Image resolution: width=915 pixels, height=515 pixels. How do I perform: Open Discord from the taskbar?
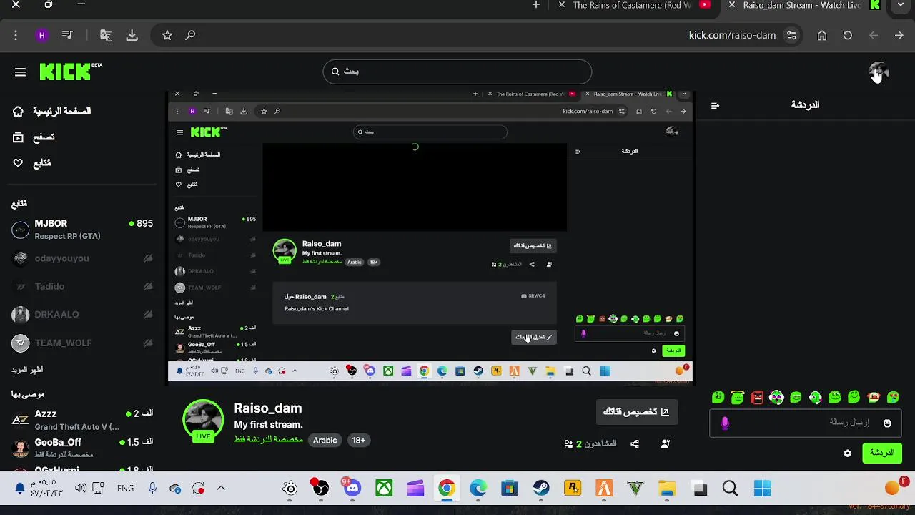[352, 489]
